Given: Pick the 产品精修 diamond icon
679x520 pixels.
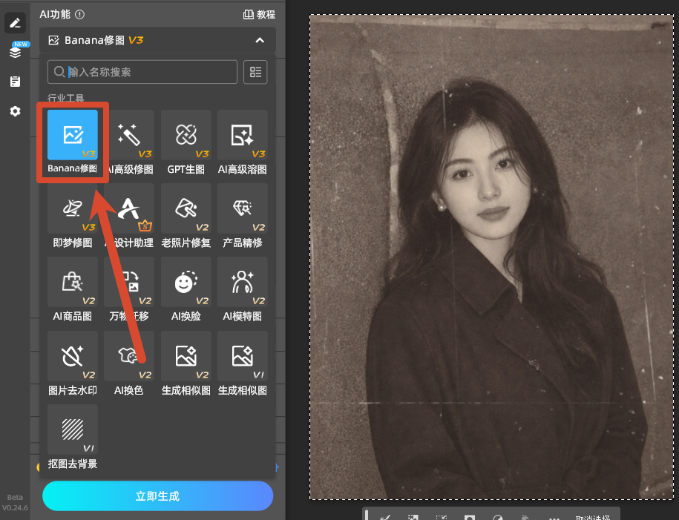Looking at the screenshot, I should pyautogui.click(x=243, y=208).
